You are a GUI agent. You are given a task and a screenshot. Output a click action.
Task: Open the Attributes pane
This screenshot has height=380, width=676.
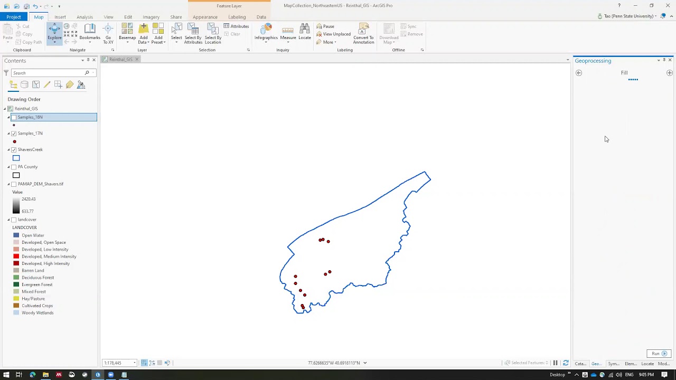click(236, 26)
